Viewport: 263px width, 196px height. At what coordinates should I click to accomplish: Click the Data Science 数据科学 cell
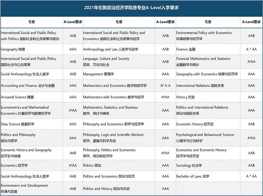tap(18, 124)
